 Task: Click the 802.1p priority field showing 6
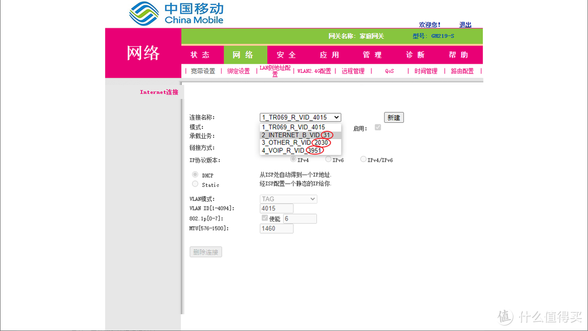[x=299, y=218]
